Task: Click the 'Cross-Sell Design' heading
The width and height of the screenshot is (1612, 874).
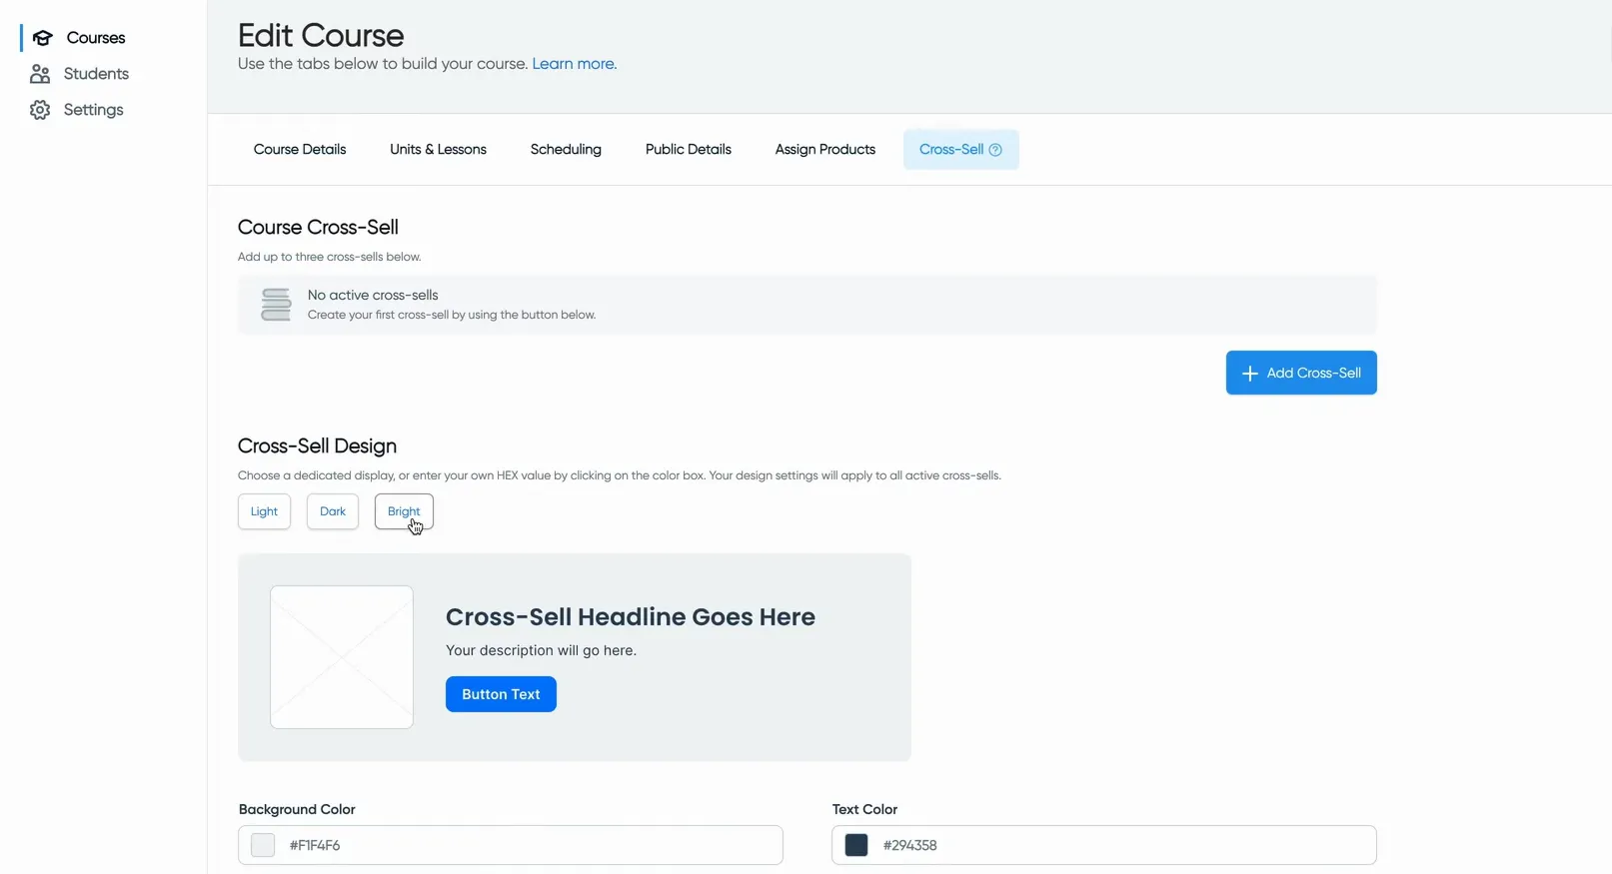Action: coord(317,446)
